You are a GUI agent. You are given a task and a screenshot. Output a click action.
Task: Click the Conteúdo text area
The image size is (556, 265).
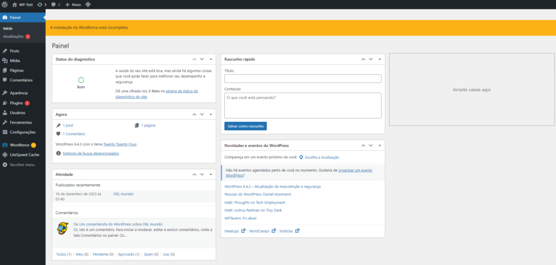pos(302,105)
